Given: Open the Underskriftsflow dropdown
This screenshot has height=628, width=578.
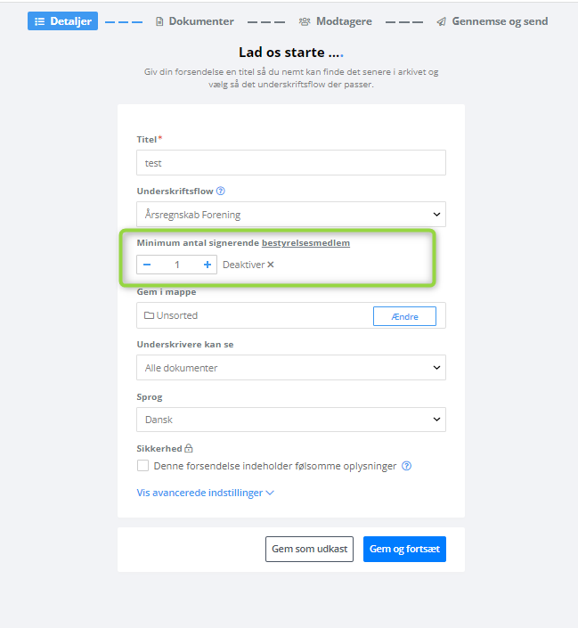Looking at the screenshot, I should tap(291, 215).
